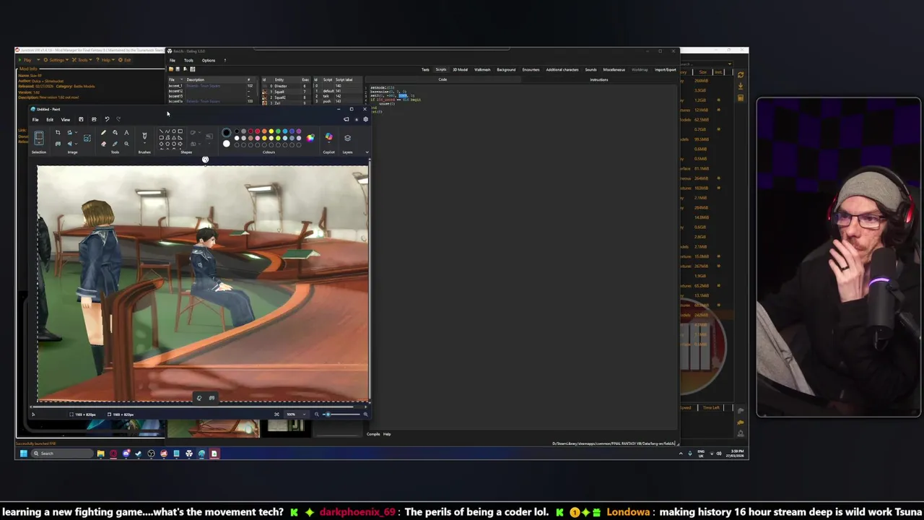This screenshot has height=520, width=924.
Task: Click the Compile button in Deling
Action: 373,434
